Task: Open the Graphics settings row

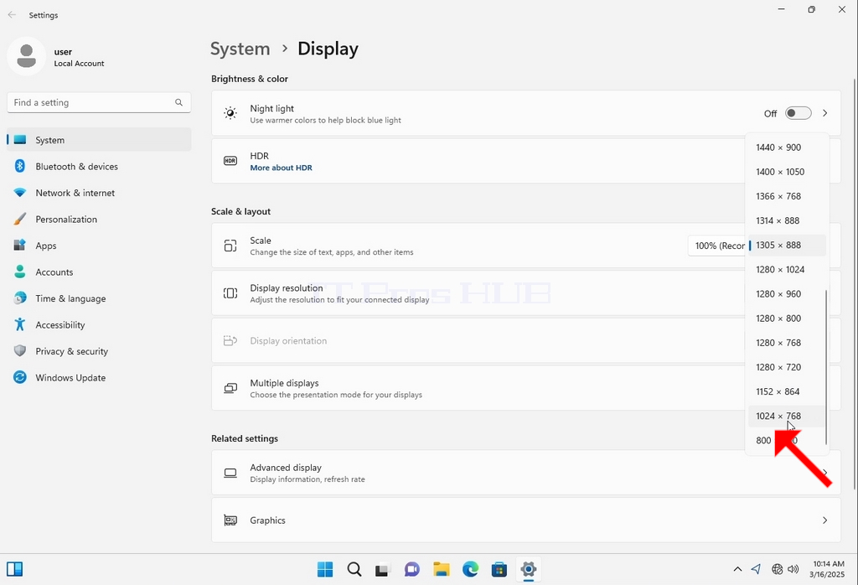Action: pyautogui.click(x=526, y=520)
